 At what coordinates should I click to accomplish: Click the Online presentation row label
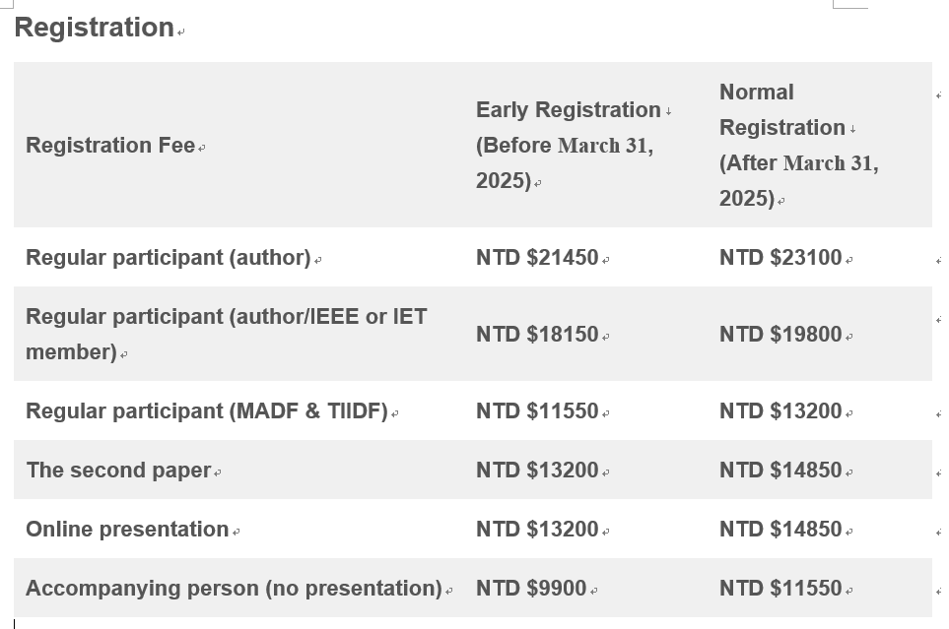(x=127, y=530)
